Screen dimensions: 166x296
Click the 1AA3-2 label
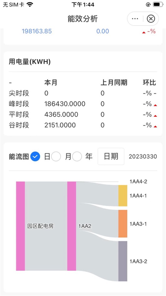138,261
